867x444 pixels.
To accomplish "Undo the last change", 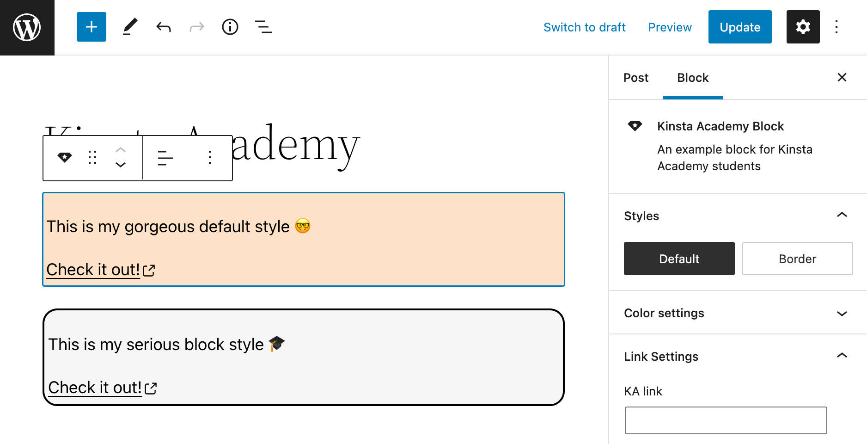I will 164,27.
